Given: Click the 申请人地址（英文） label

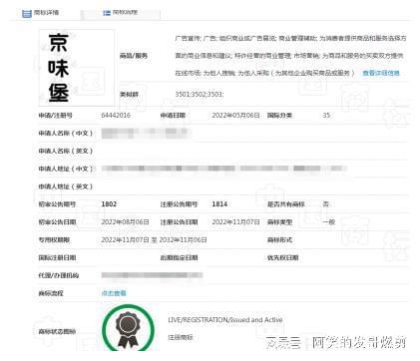Looking at the screenshot, I should (66, 186).
